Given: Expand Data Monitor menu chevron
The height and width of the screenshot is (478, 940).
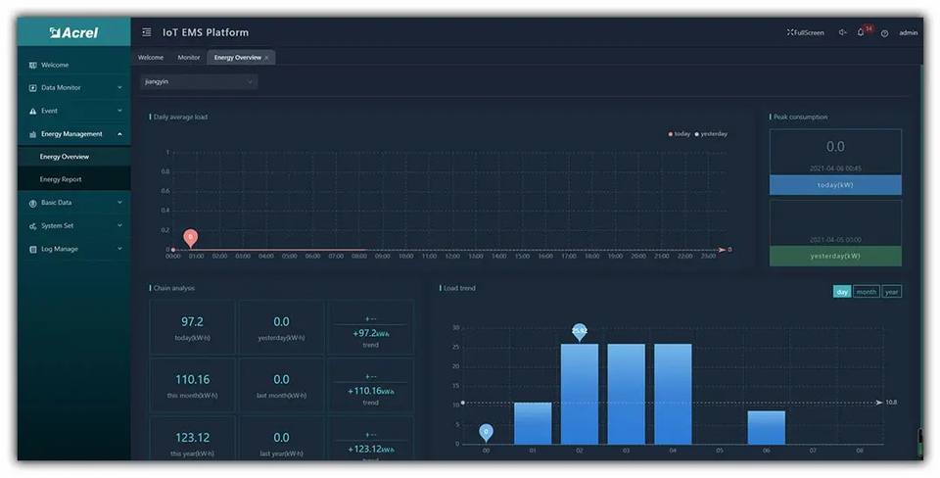Looking at the screenshot, I should 119,87.
